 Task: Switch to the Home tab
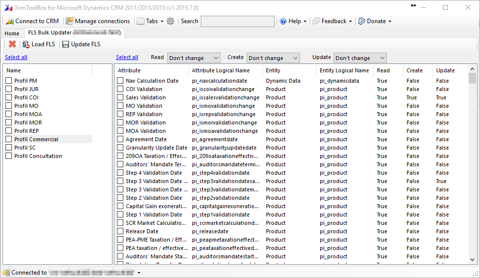[12, 33]
